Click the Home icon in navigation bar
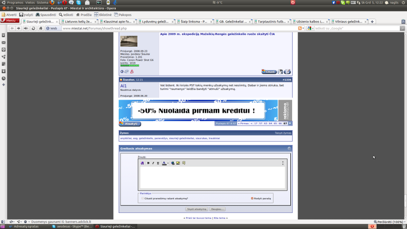Image resolution: width=407 pixels, height=229 pixels. (x=41, y=28)
